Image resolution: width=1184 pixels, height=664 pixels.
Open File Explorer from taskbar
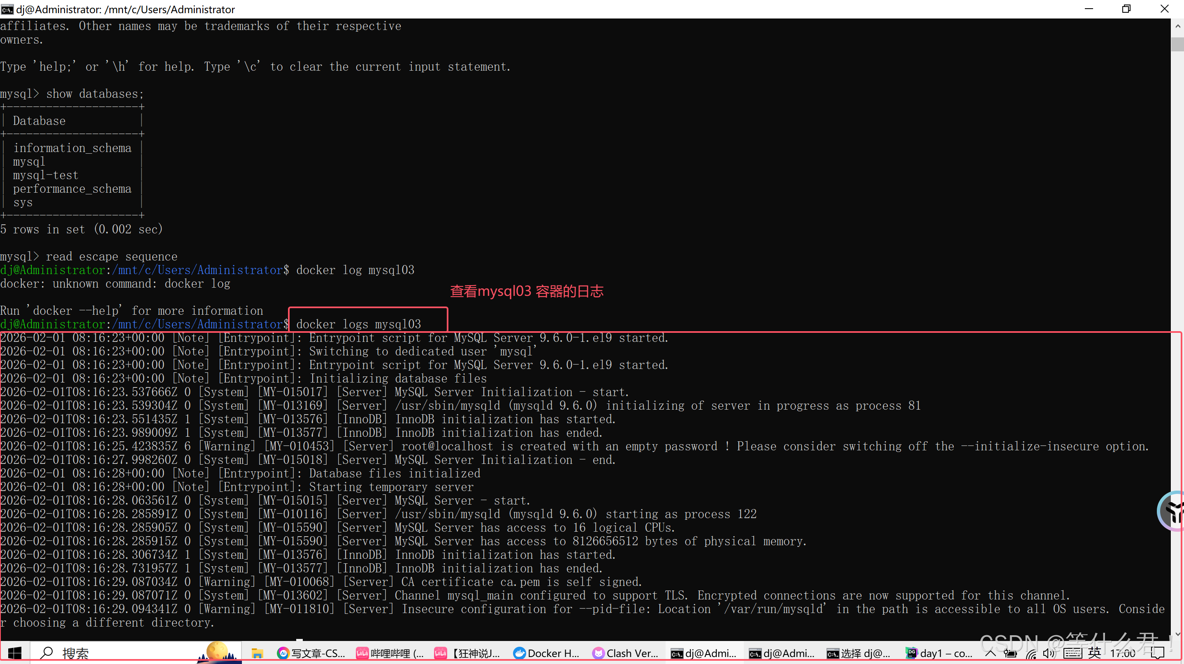[x=257, y=653]
